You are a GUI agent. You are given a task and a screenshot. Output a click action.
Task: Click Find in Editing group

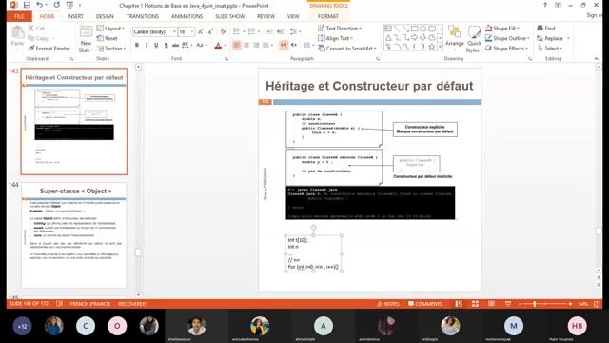click(546, 29)
